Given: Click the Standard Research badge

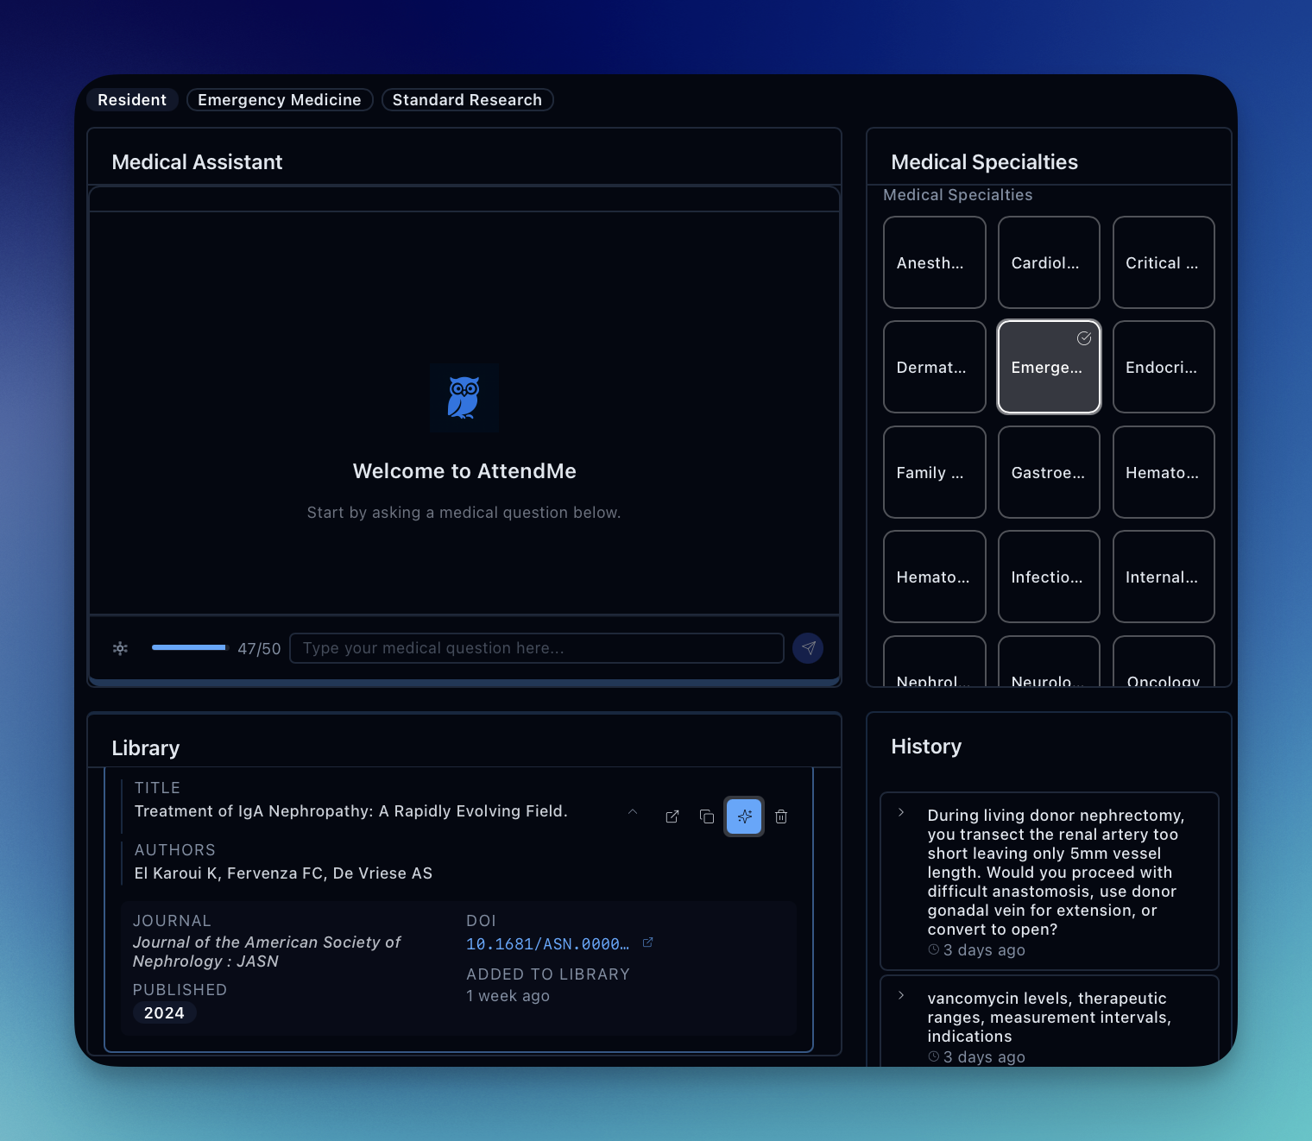Looking at the screenshot, I should tap(467, 100).
